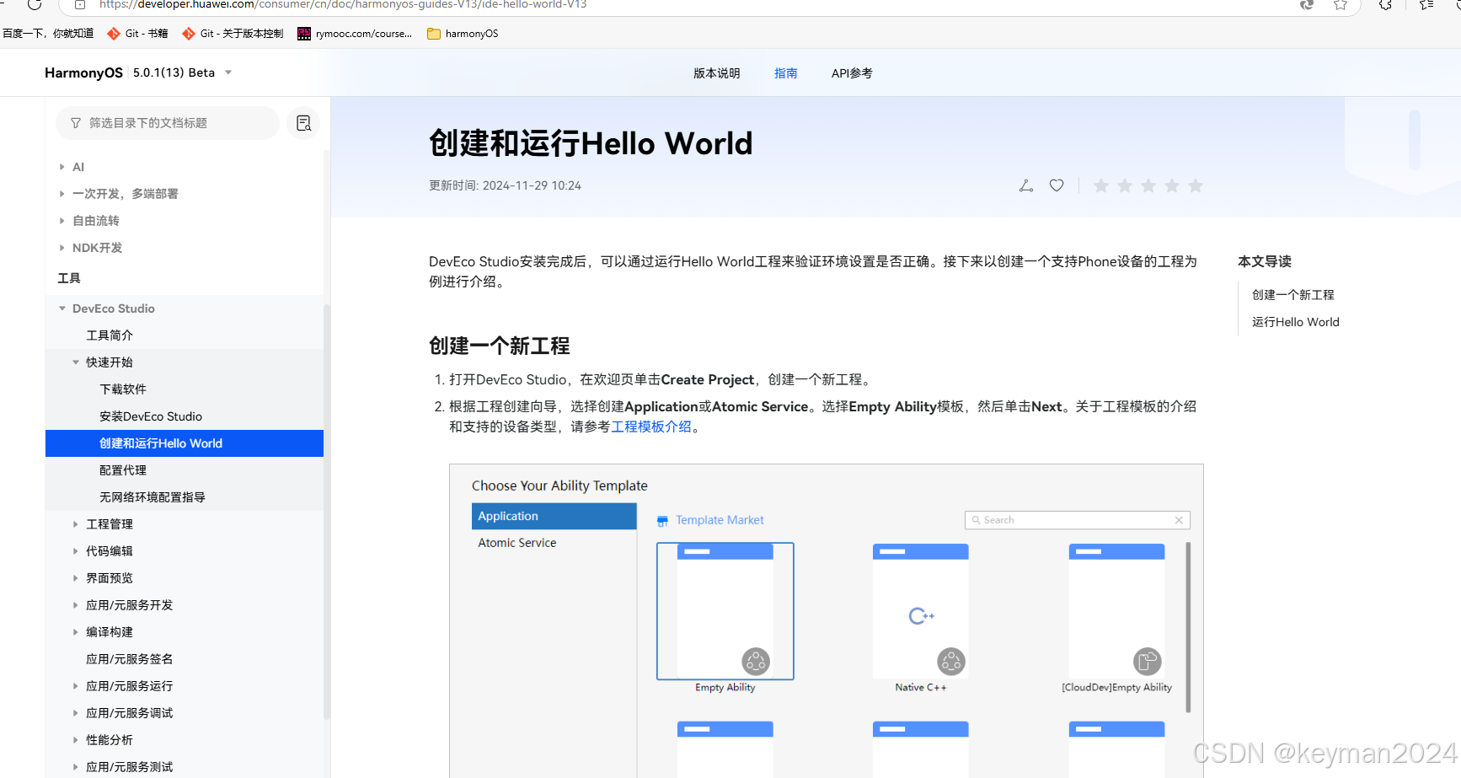Expand the AI tree node
The width and height of the screenshot is (1461, 778).
coord(62,167)
